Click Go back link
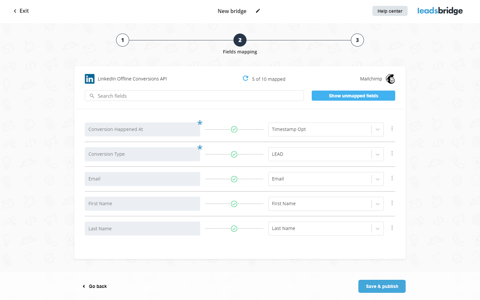Image resolution: width=480 pixels, height=300 pixels. coord(95,286)
